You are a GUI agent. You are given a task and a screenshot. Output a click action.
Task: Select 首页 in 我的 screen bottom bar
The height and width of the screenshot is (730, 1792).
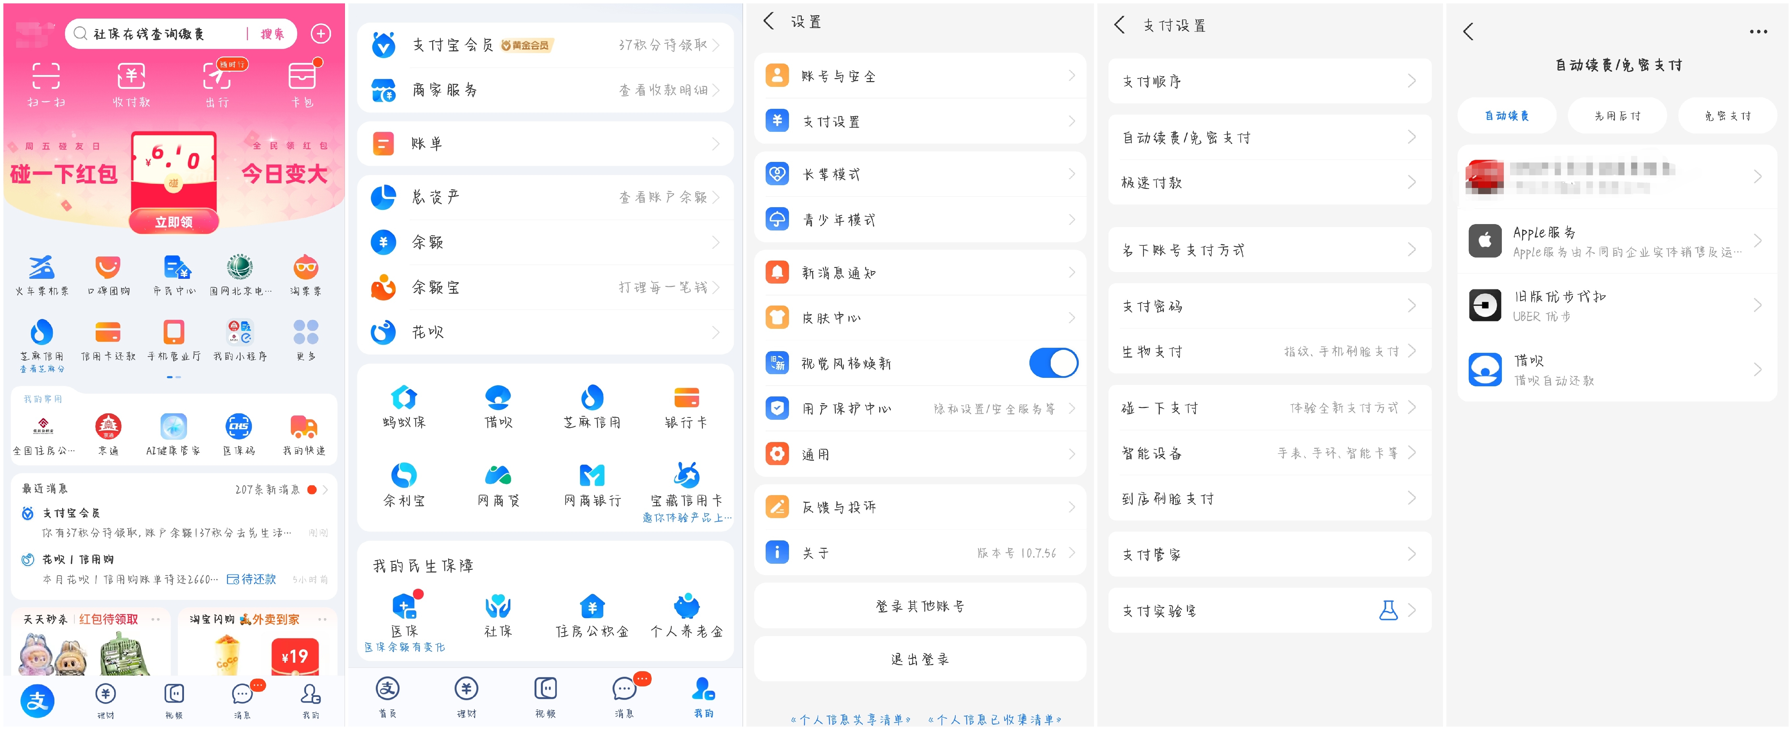[x=388, y=698]
